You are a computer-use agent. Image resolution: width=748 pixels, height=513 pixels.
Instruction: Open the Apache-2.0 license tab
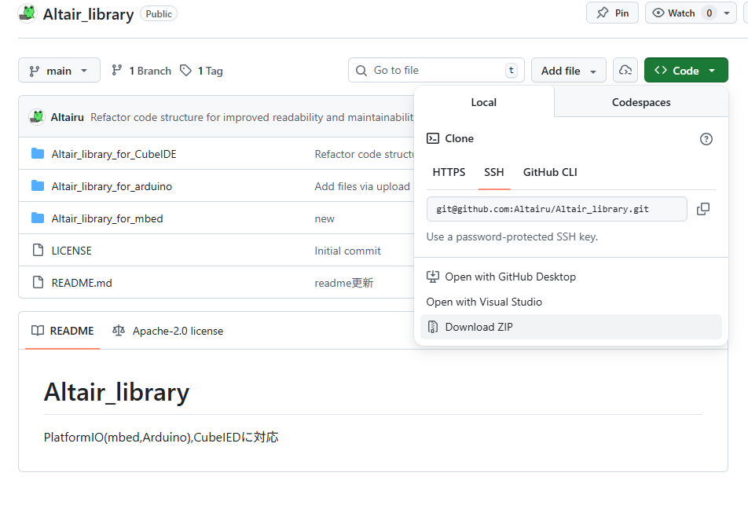point(168,331)
